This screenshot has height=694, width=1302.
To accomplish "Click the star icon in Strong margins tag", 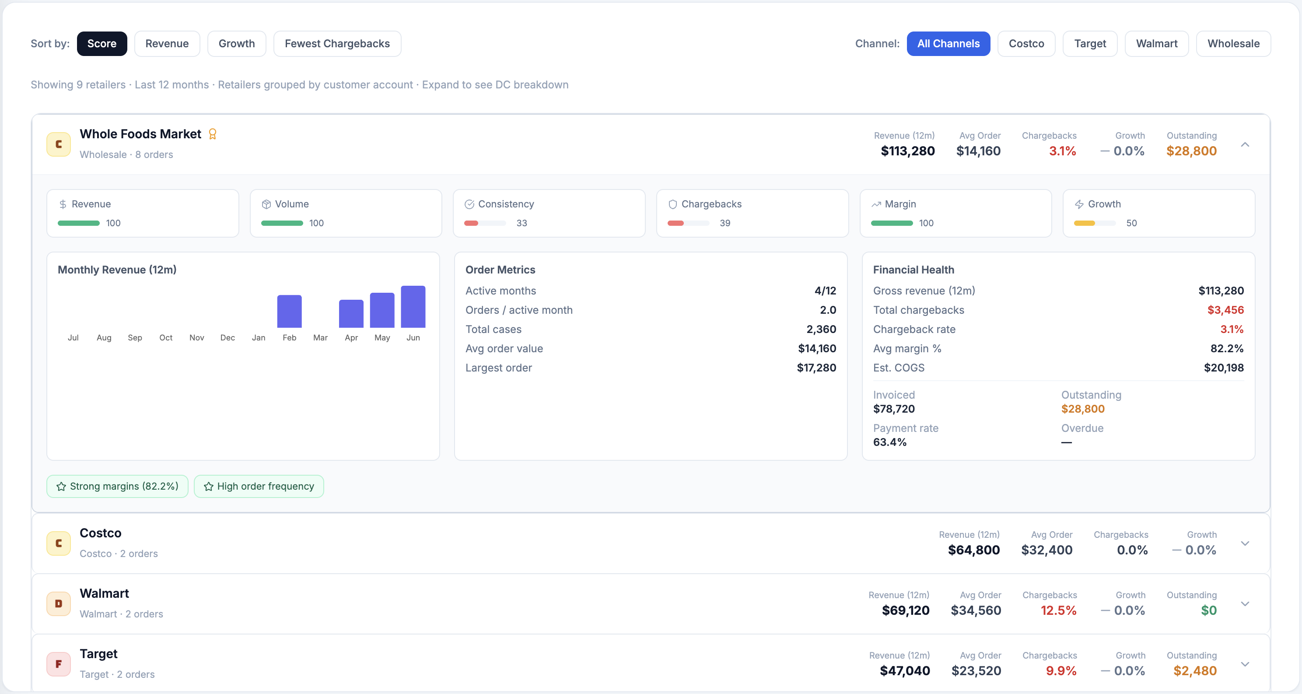I will (61, 486).
